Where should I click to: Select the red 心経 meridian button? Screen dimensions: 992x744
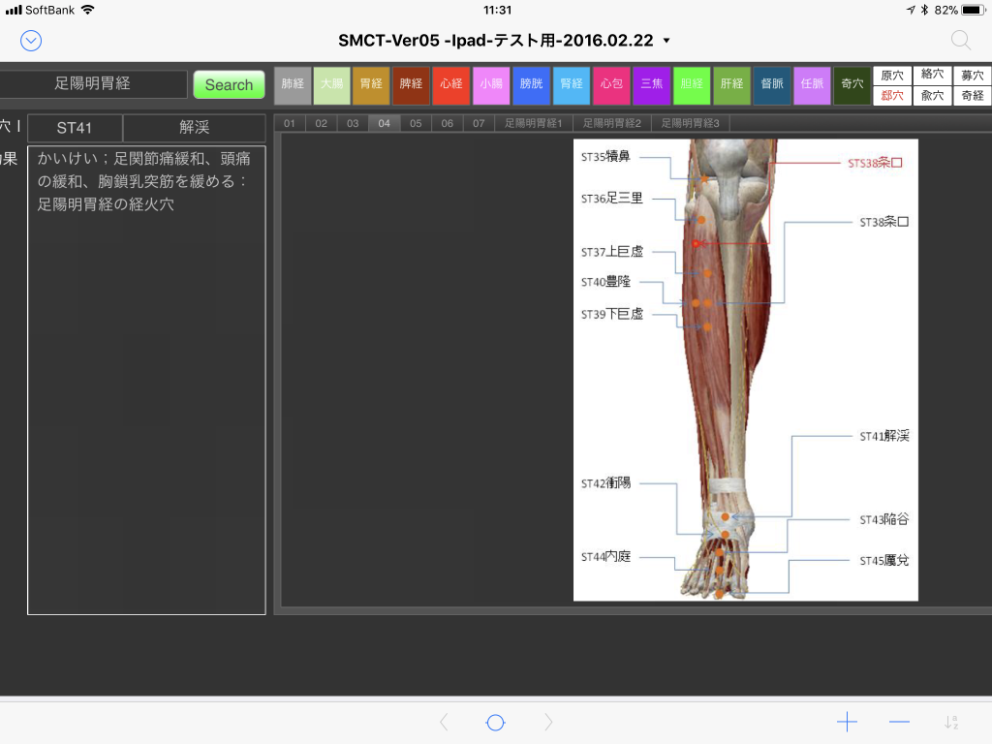(x=451, y=85)
